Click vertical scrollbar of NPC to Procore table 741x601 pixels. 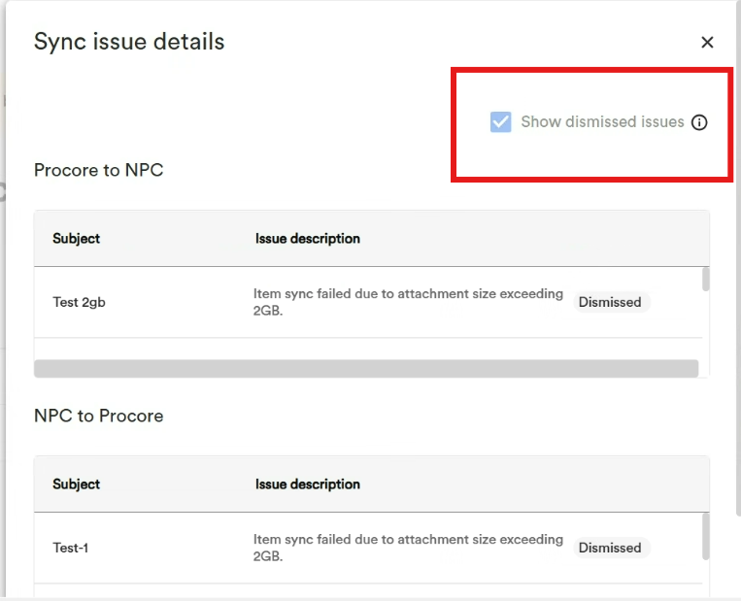(x=706, y=536)
